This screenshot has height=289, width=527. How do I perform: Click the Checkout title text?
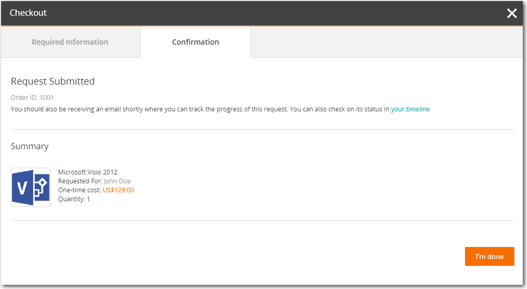(28, 13)
